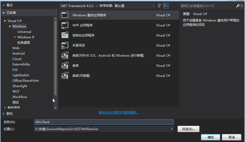
Task: Select the iOS category
Action: [x=15, y=70]
